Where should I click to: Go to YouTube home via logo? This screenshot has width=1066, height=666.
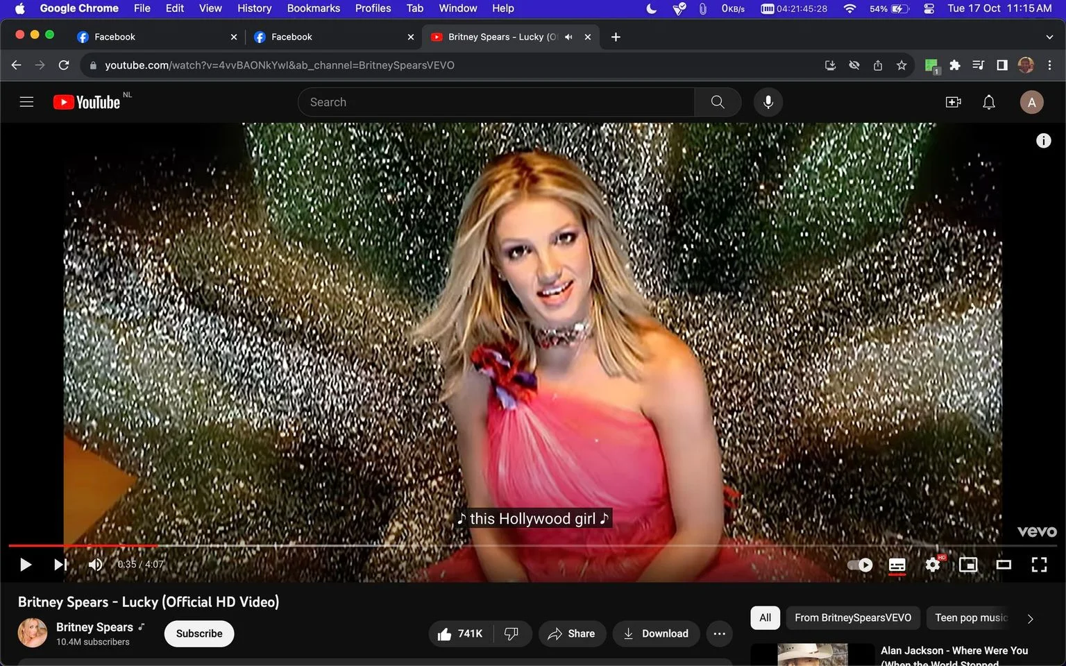(87, 102)
